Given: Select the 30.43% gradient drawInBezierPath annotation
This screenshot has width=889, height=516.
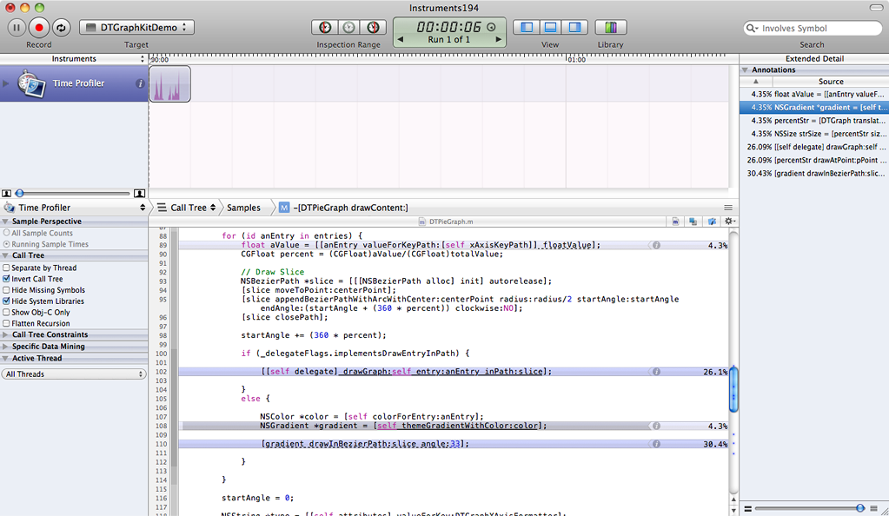Looking at the screenshot, I should coord(813,173).
